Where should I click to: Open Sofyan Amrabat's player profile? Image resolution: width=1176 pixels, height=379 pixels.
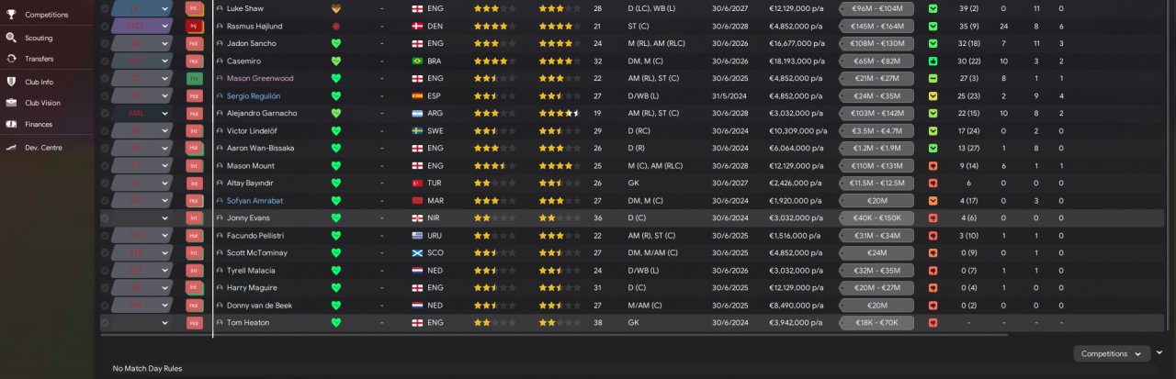254,201
